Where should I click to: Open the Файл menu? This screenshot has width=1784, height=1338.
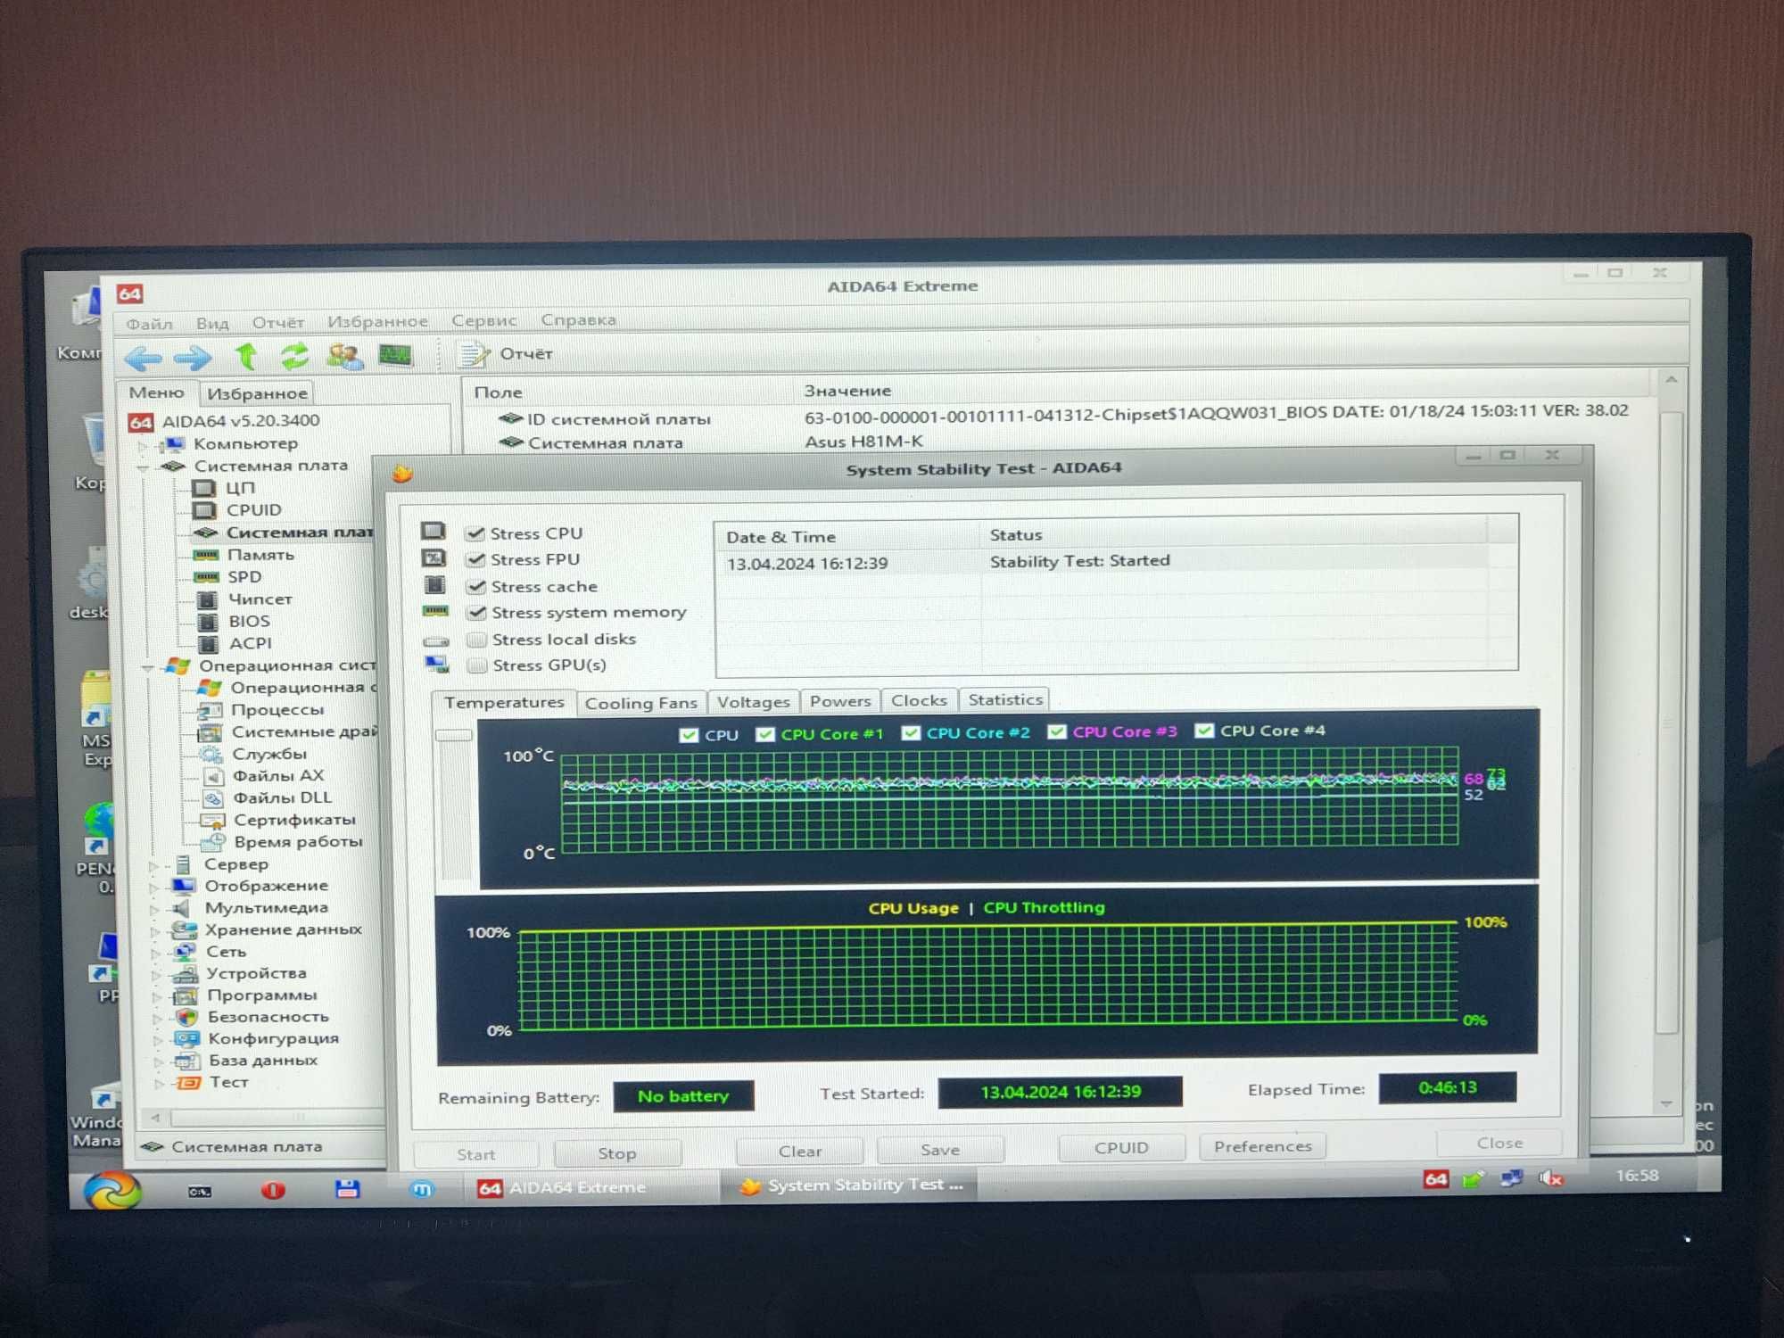[149, 324]
